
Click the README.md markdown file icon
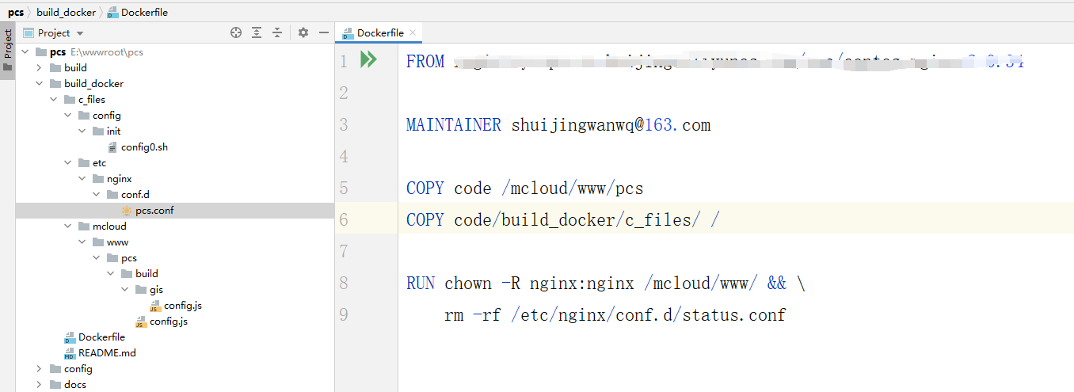coord(70,354)
